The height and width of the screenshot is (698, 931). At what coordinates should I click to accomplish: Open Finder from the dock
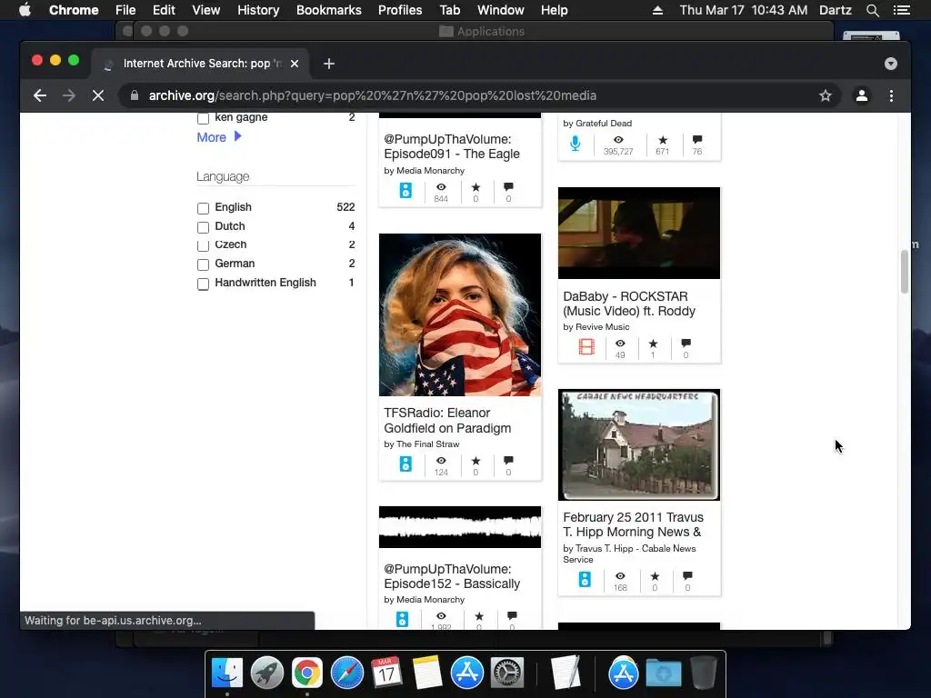(227, 673)
